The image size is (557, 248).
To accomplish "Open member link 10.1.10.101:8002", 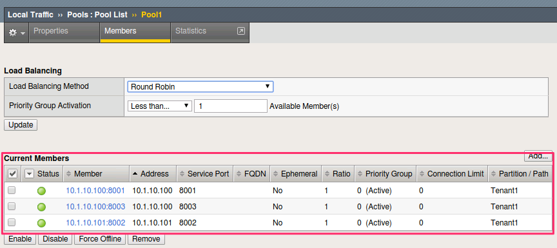I will [x=95, y=223].
